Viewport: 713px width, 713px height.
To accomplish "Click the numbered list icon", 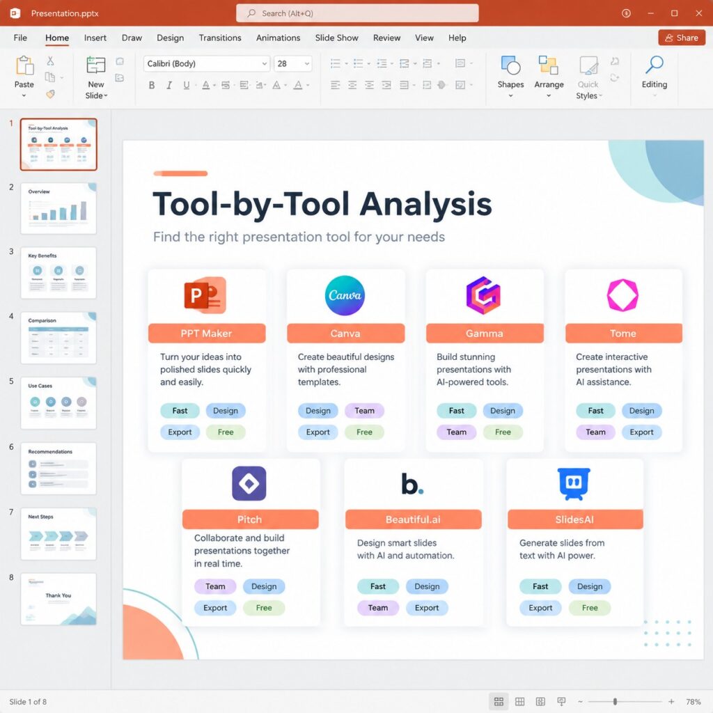I will (x=359, y=63).
